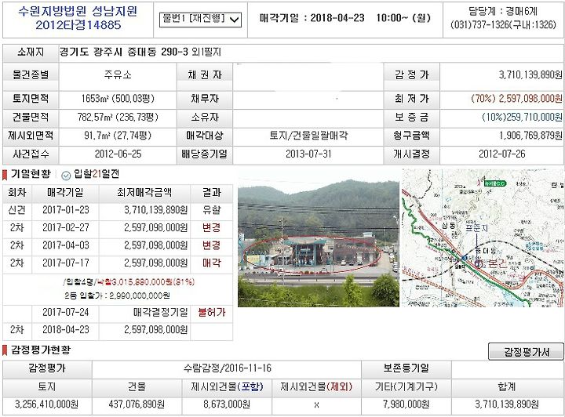Open the location map thumbnail
565x417 pixels.
(482, 238)
